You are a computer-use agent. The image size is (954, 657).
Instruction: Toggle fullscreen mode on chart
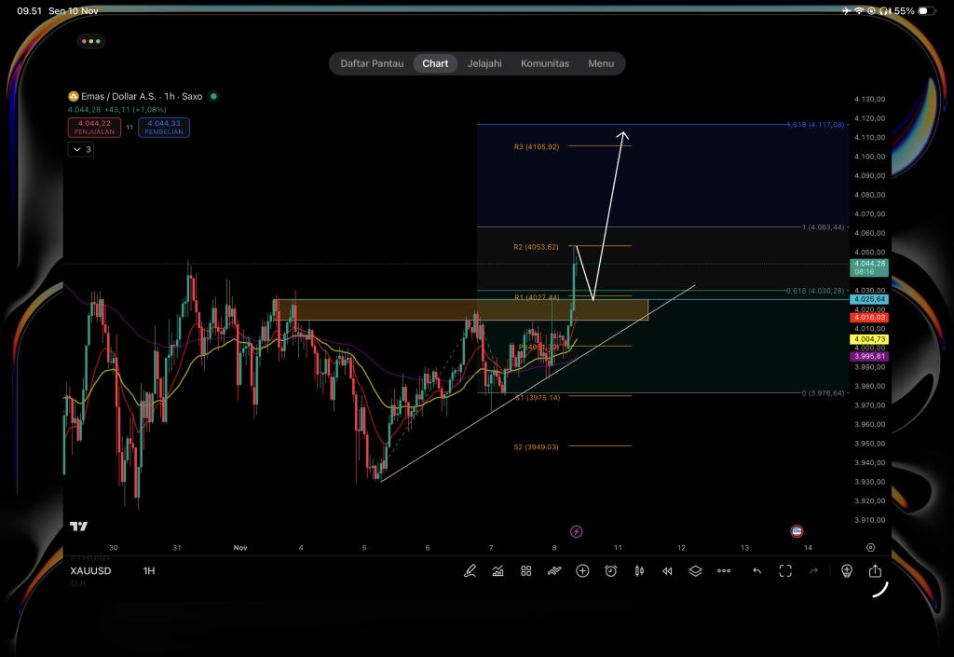tap(785, 570)
